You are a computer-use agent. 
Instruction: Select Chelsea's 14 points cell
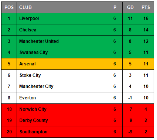point(146,30)
